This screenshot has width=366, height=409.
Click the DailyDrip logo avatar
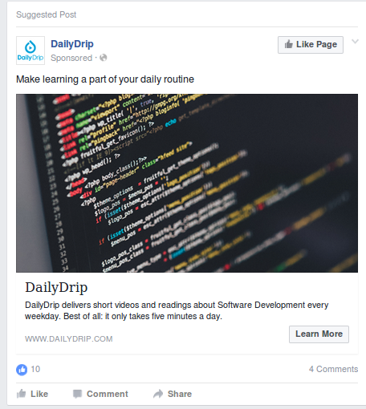click(x=31, y=51)
